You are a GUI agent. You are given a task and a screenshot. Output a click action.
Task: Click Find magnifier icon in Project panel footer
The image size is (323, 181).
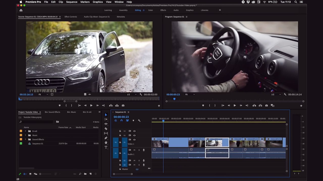click(x=80, y=174)
